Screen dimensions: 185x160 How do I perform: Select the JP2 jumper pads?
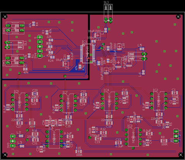coord(176,136)
